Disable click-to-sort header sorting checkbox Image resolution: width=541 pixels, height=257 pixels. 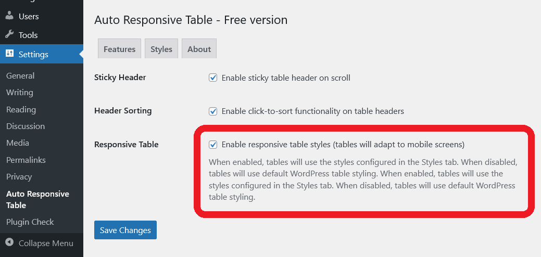coord(213,111)
